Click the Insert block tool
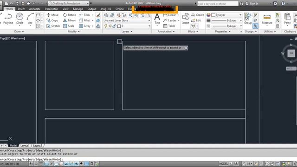The height and width of the screenshot is (167, 297). tap(186, 19)
